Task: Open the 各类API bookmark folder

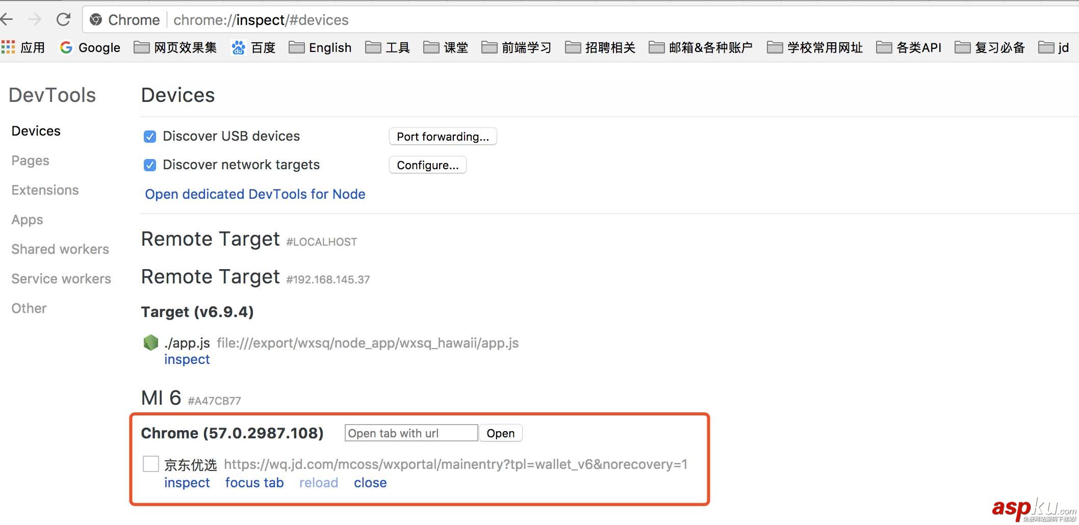Action: pos(909,47)
